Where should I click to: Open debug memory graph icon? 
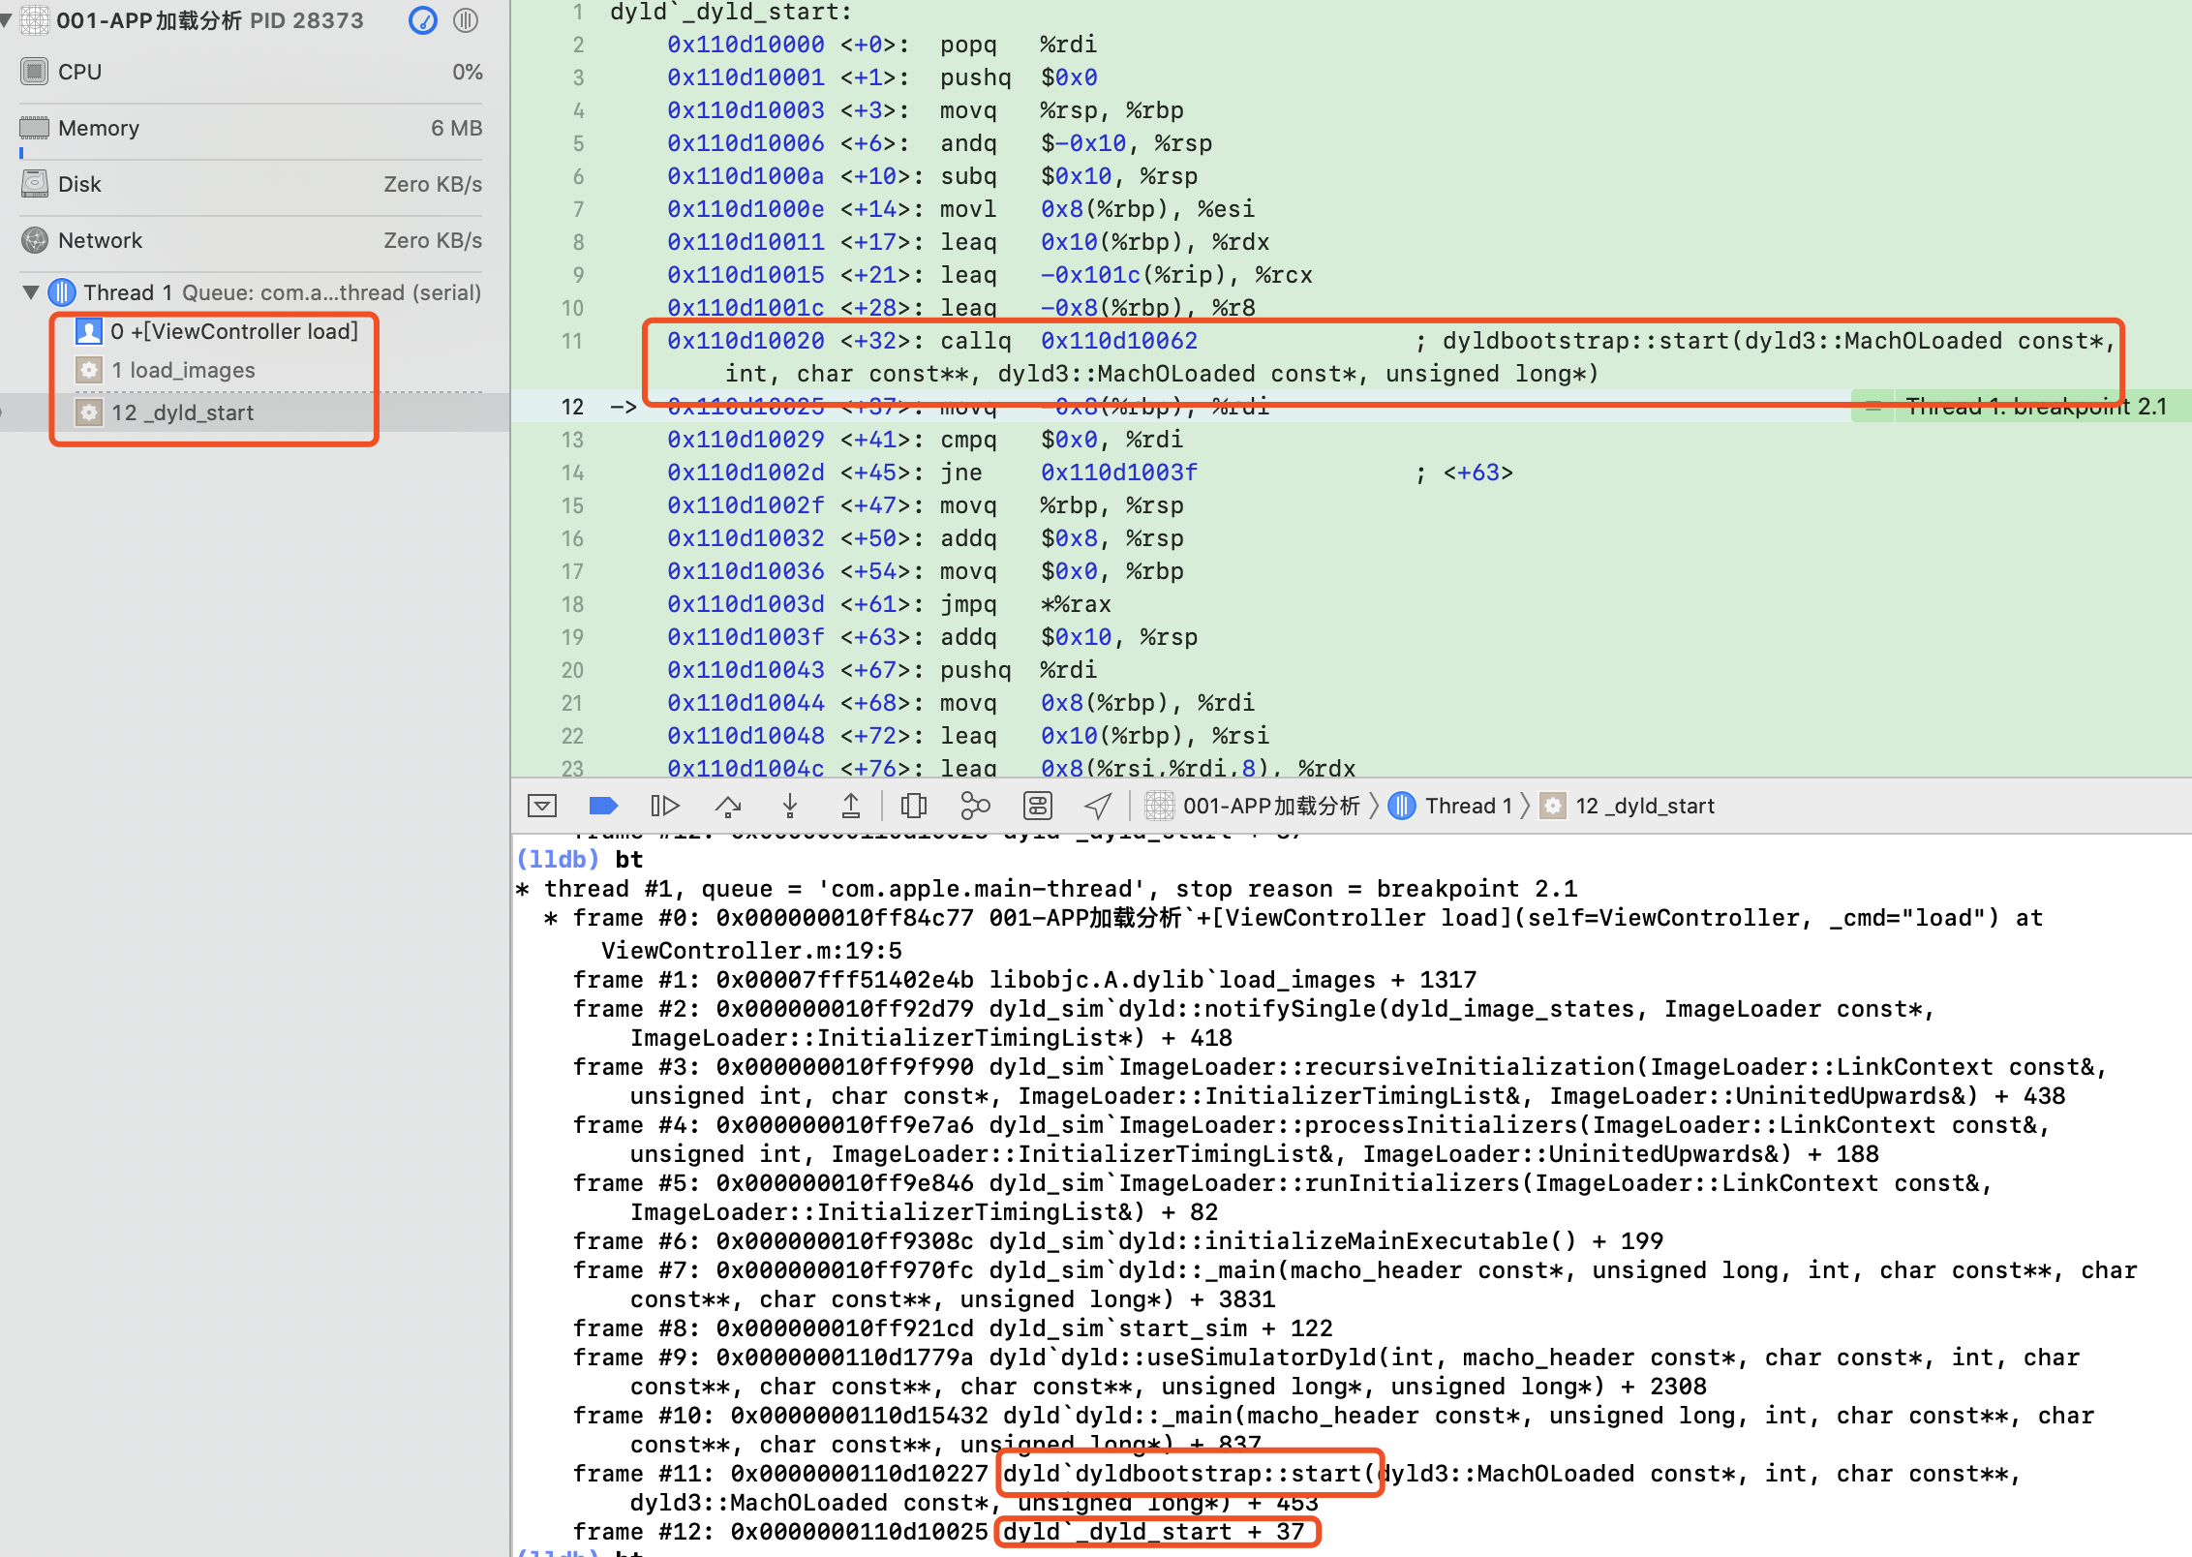coord(975,806)
